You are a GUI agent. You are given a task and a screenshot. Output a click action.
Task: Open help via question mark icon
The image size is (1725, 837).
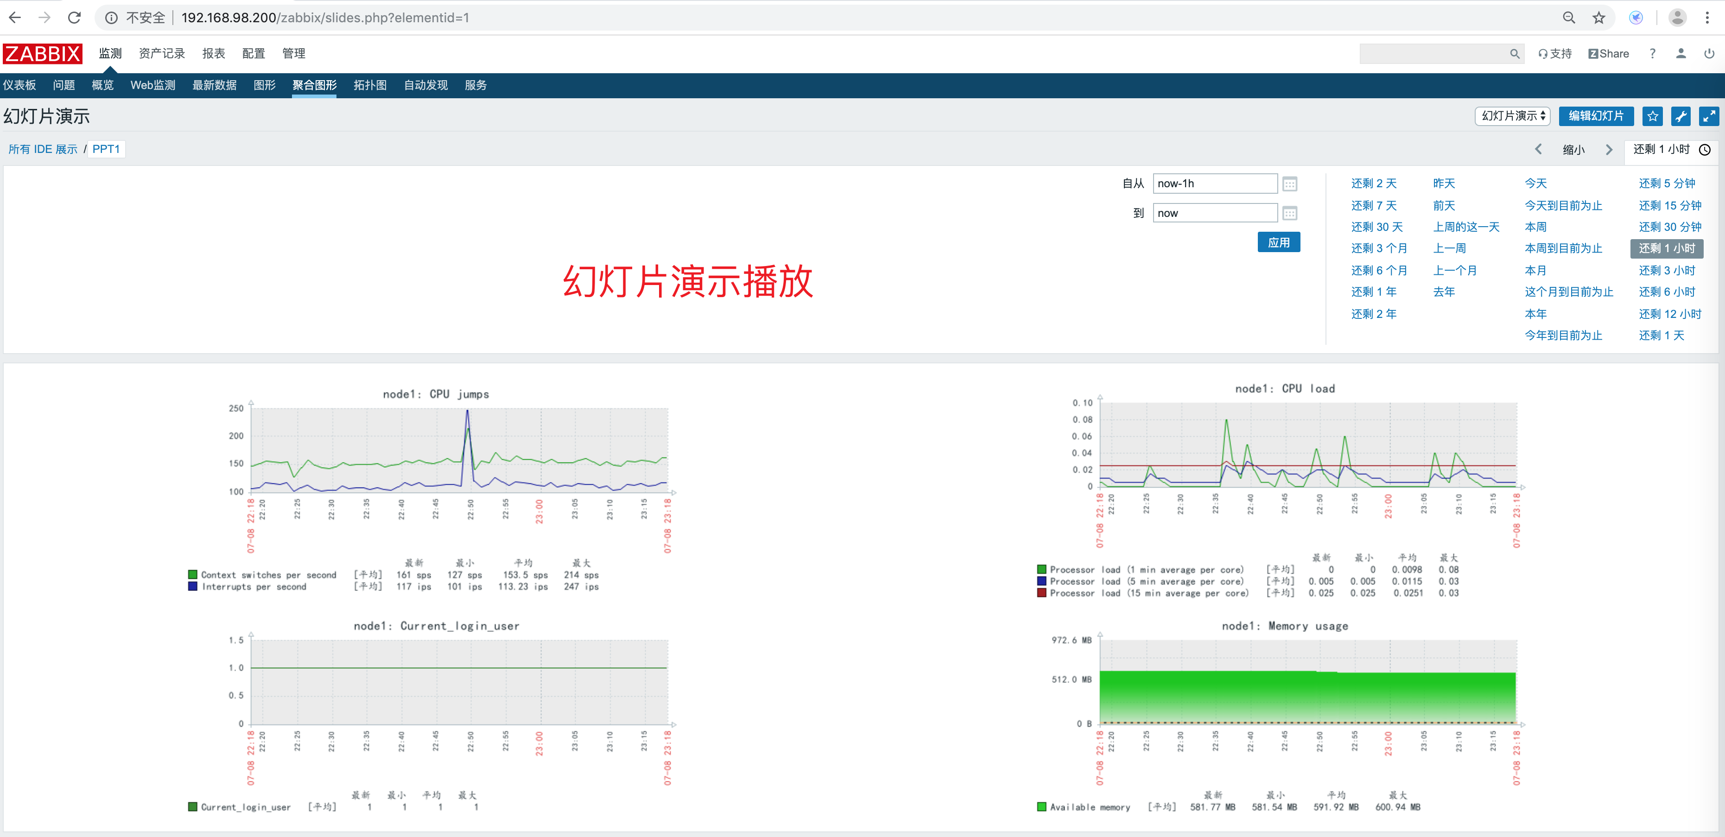click(x=1652, y=53)
